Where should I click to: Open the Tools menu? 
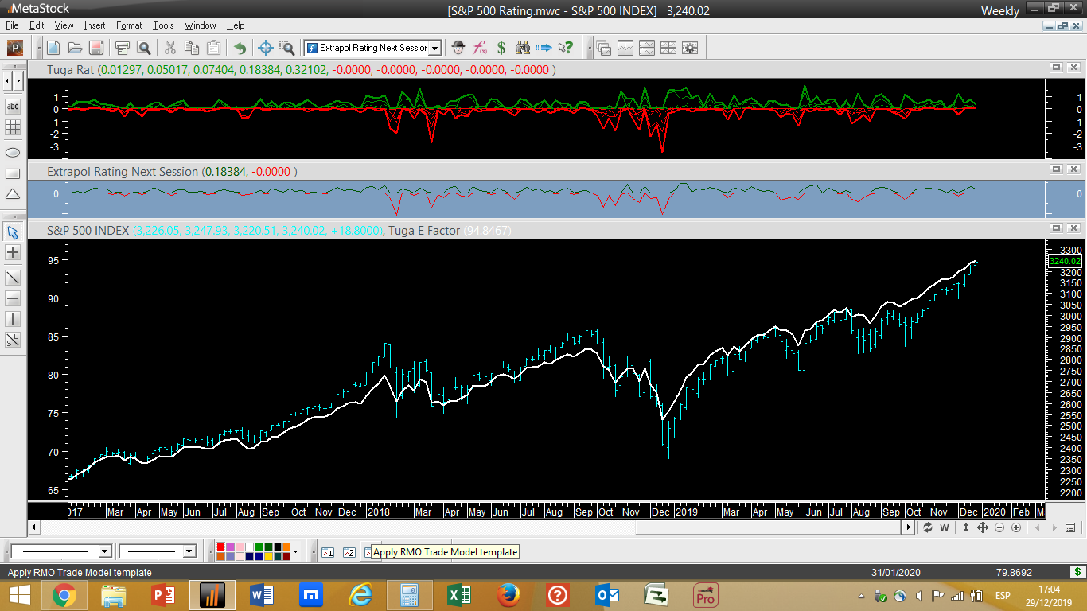pyautogui.click(x=163, y=25)
